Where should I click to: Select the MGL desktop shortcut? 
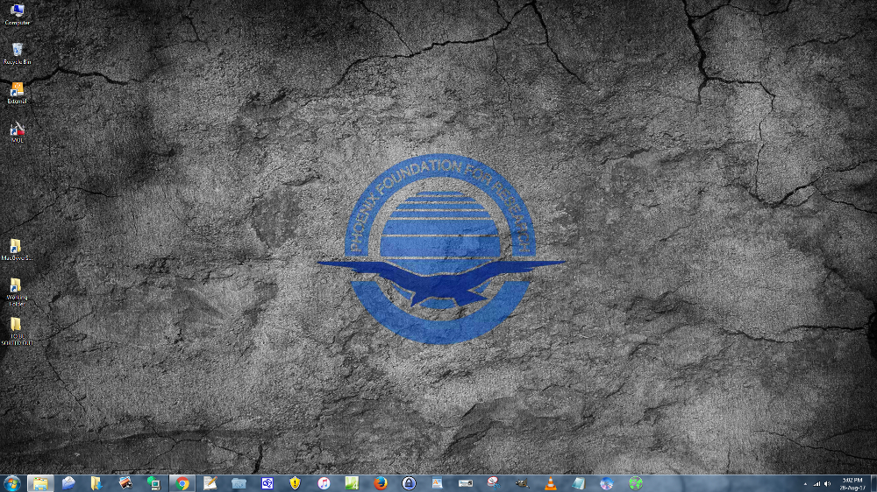click(x=17, y=132)
